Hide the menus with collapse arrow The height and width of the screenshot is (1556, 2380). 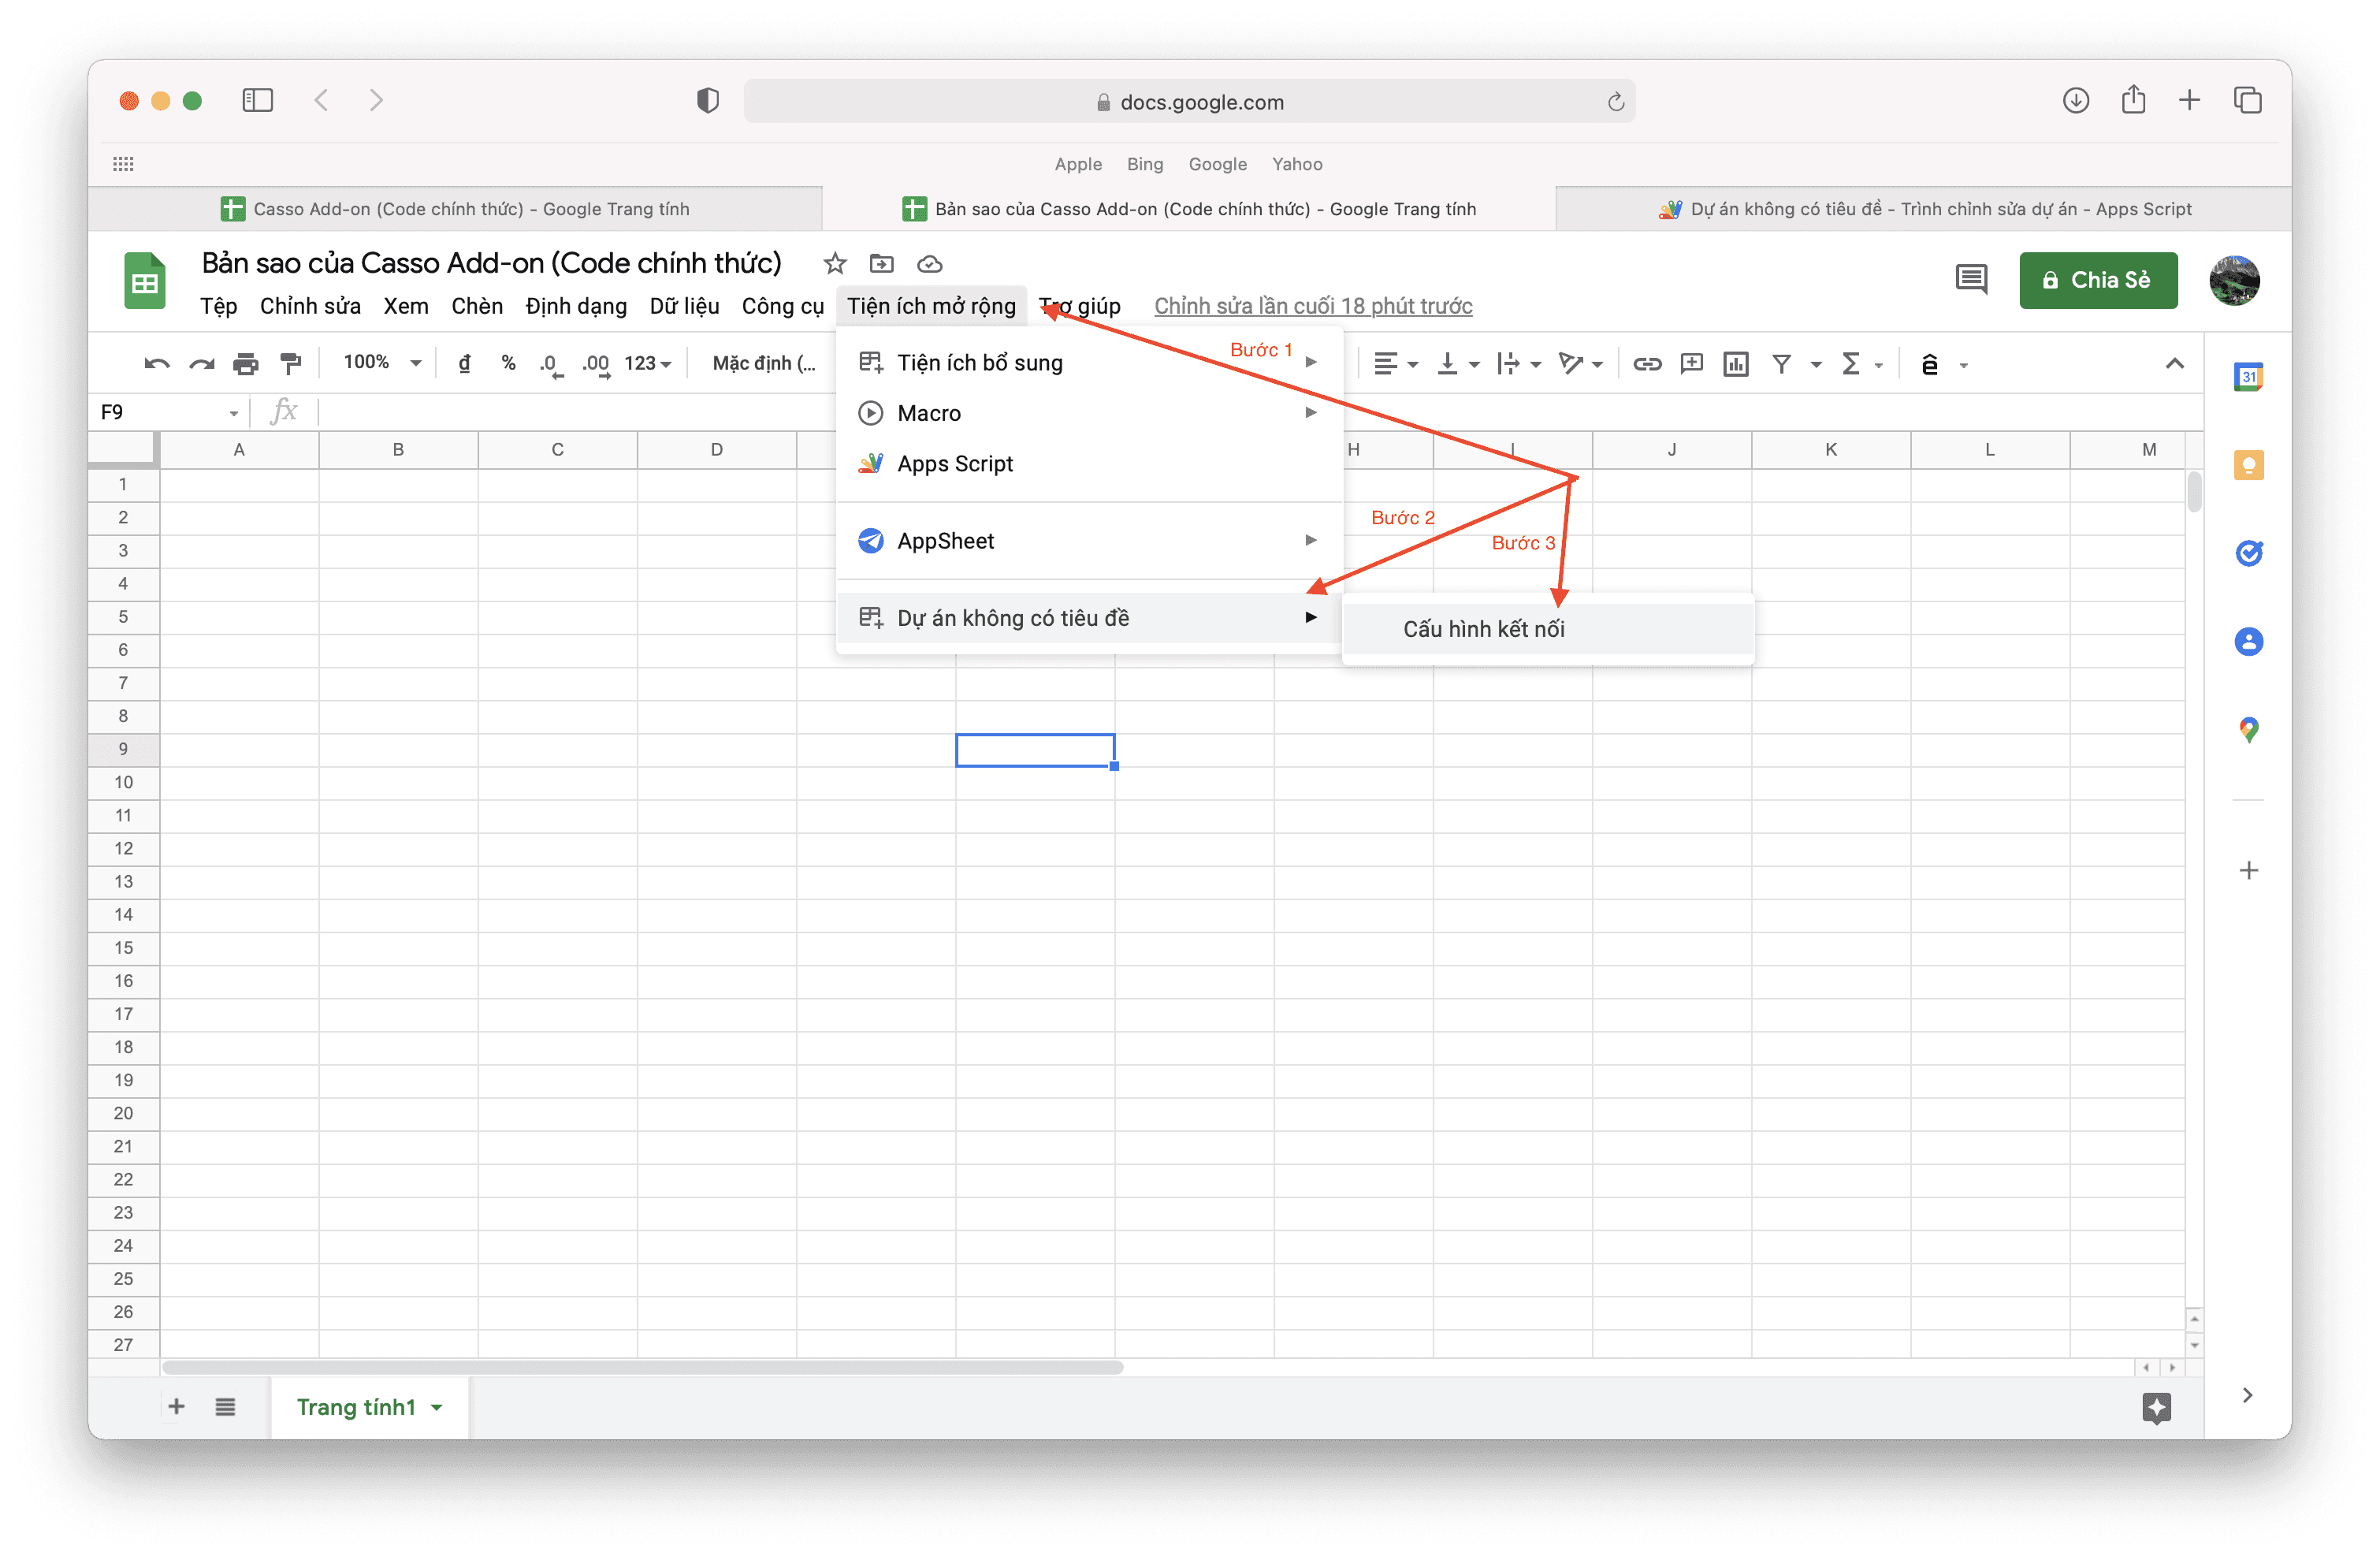[x=2174, y=364]
